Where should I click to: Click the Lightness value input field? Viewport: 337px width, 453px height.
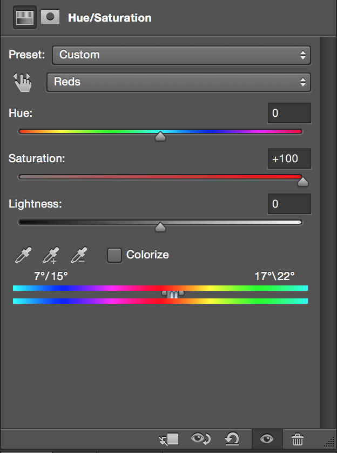pos(289,204)
